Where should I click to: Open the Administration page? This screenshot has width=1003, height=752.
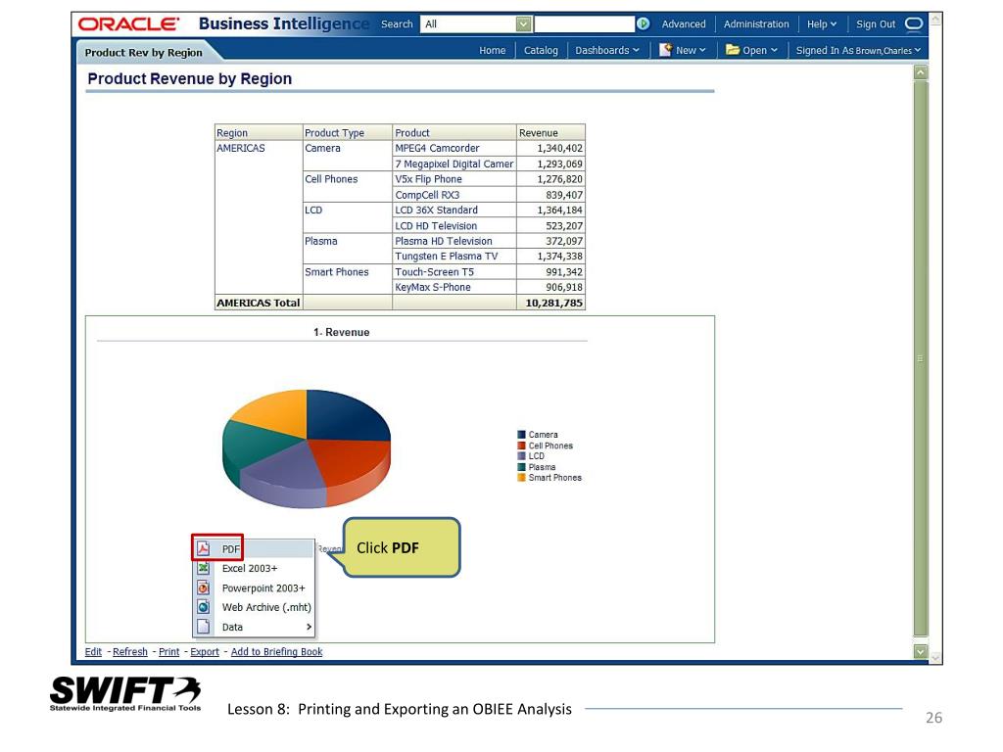(756, 23)
